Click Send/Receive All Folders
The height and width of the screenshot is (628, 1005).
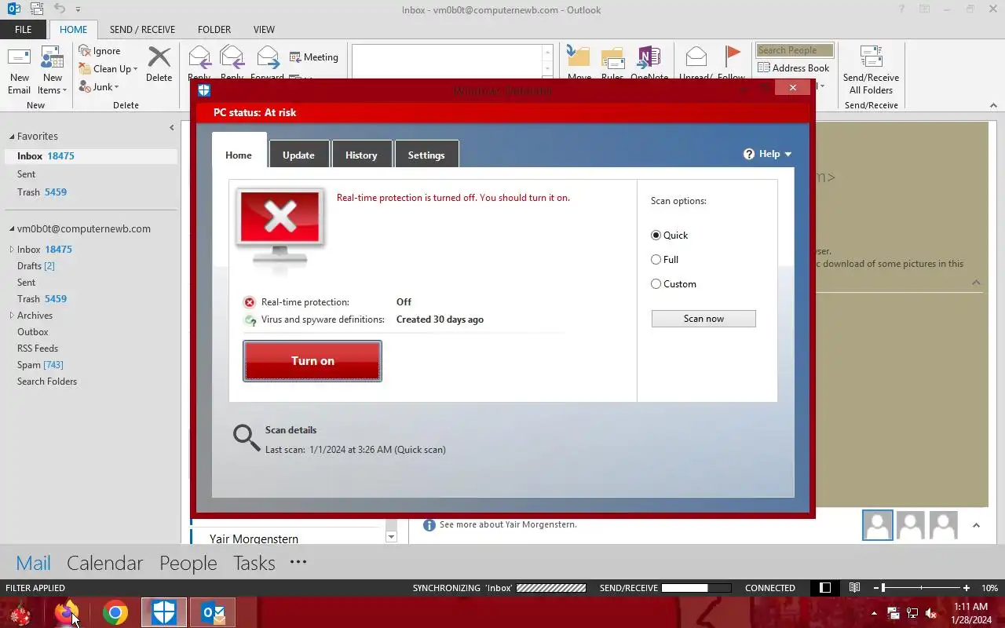871,69
